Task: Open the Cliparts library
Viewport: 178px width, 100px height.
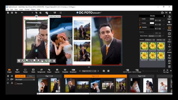Action: click(17, 71)
